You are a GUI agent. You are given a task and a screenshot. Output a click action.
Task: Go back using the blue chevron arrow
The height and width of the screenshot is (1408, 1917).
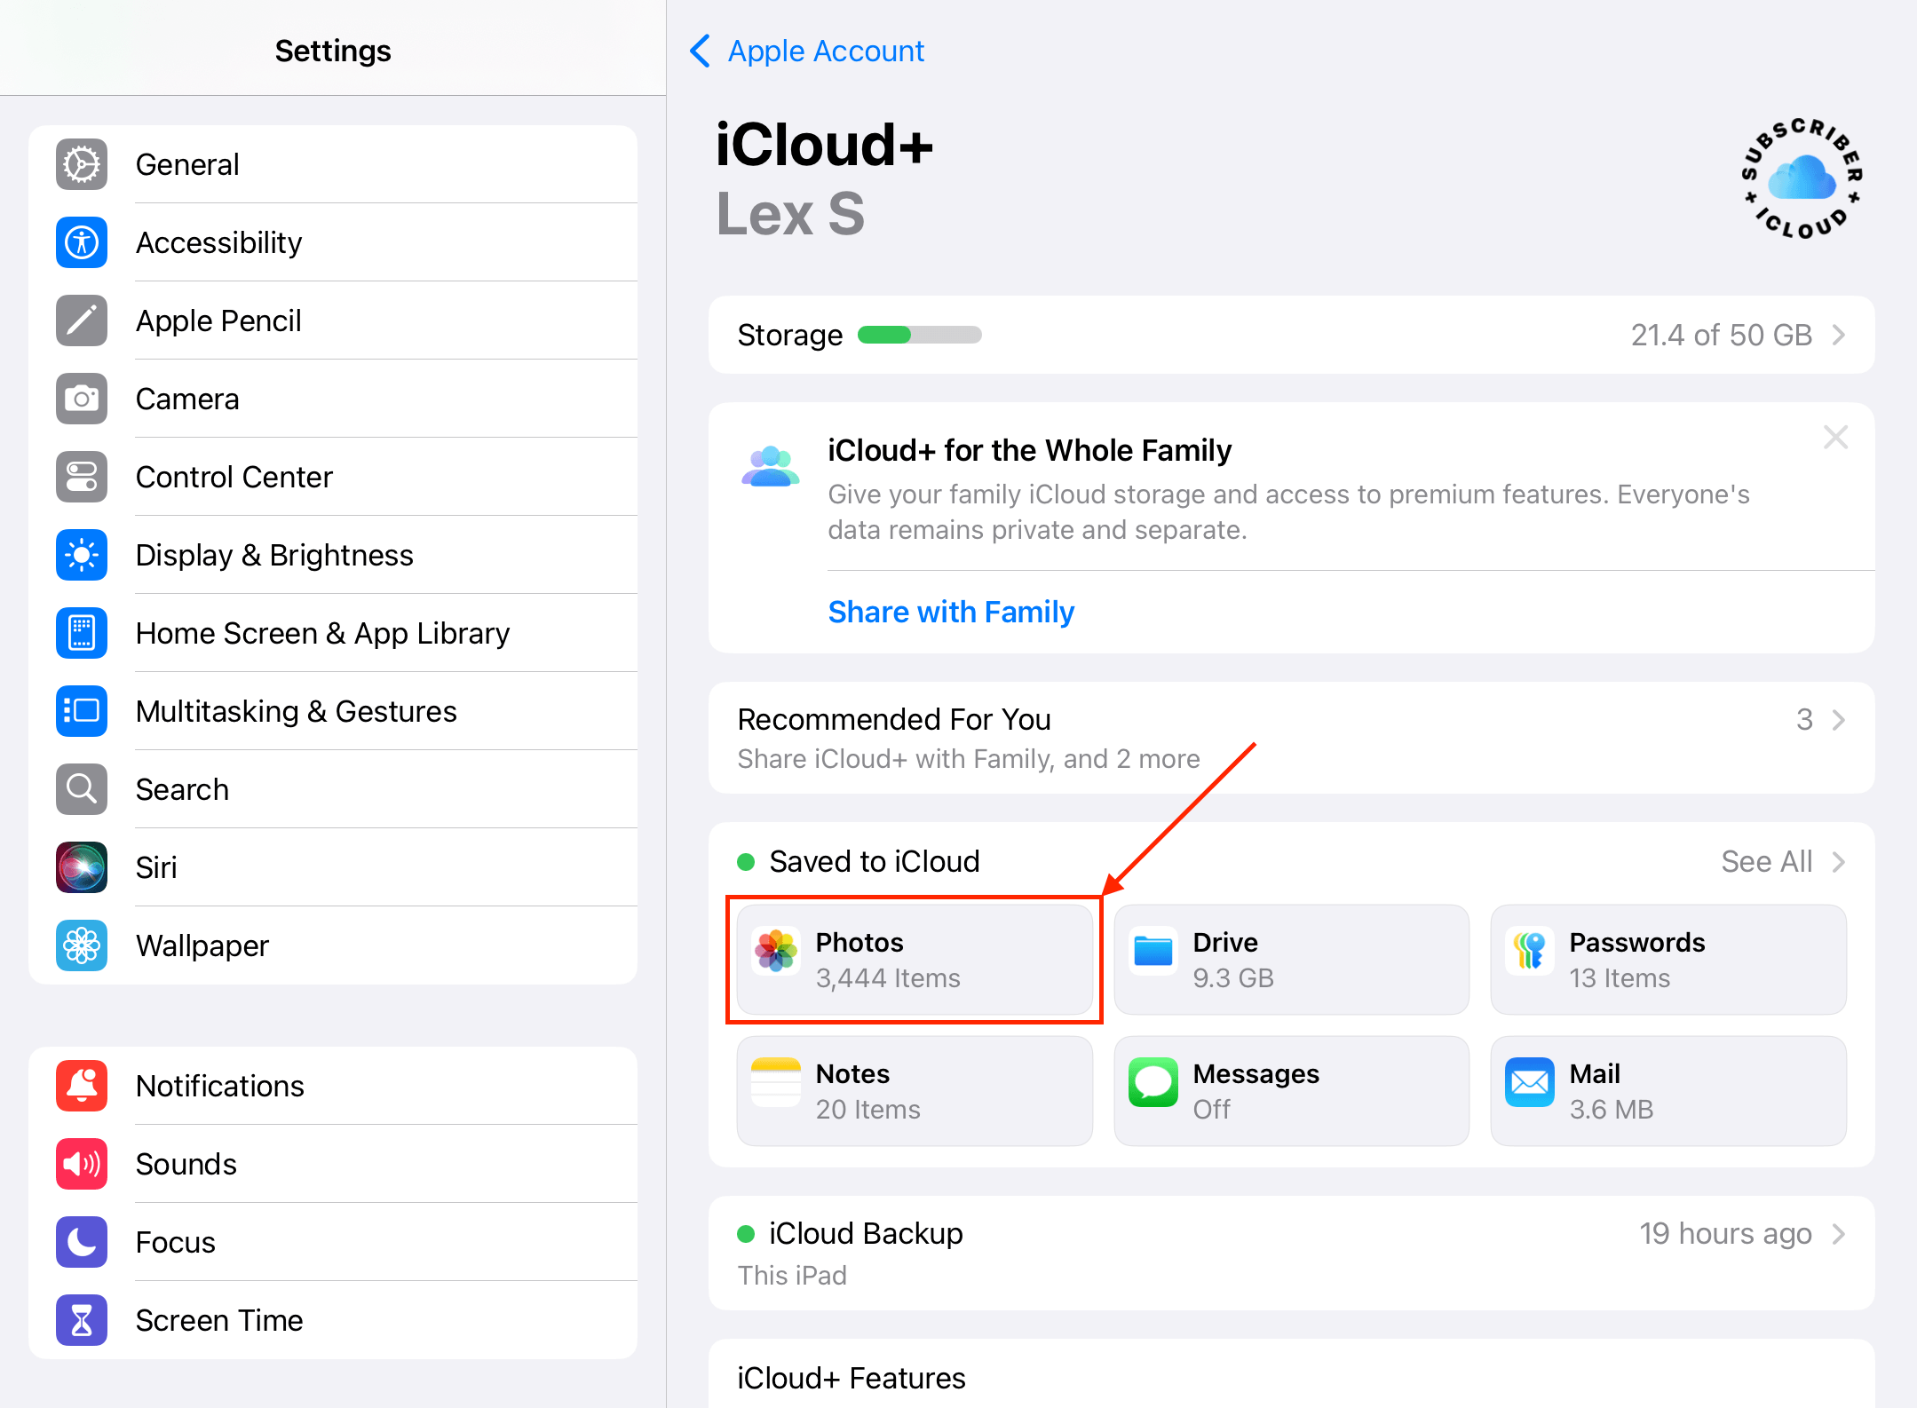click(x=700, y=51)
